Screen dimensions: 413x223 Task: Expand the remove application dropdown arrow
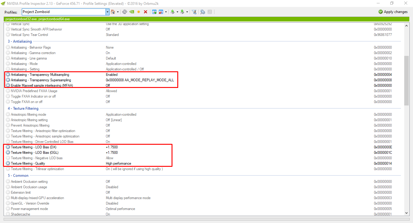tap(166, 12)
